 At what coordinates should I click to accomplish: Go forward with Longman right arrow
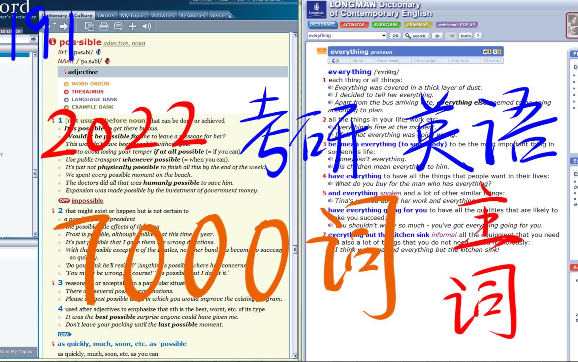tap(451, 36)
